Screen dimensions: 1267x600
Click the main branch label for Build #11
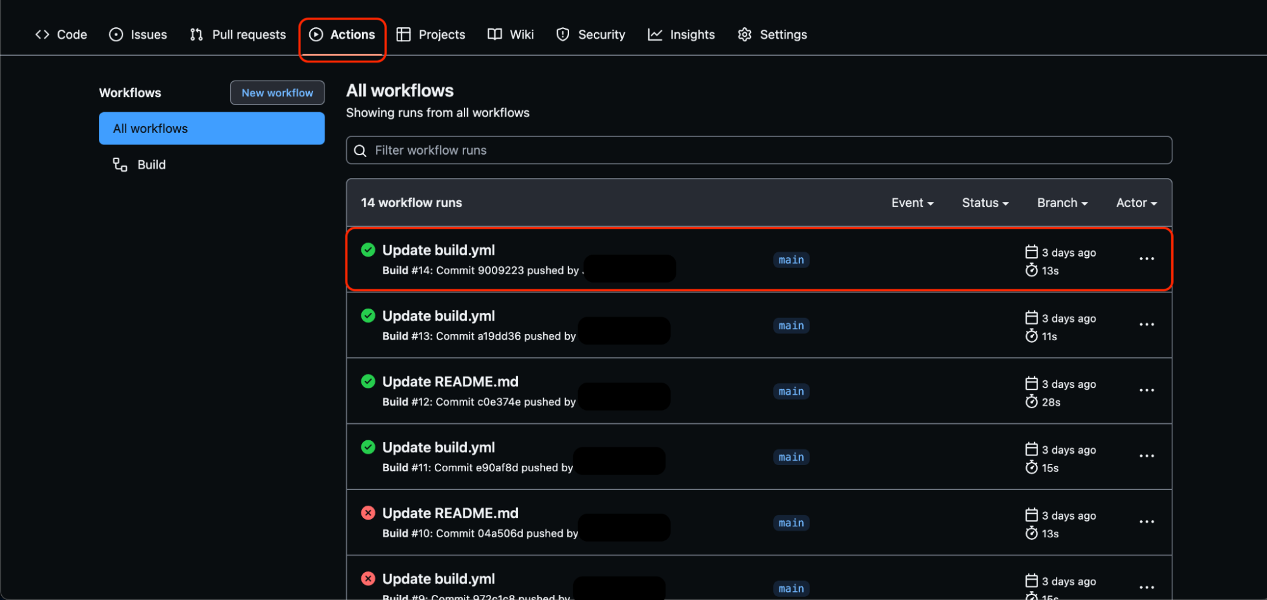(x=791, y=457)
